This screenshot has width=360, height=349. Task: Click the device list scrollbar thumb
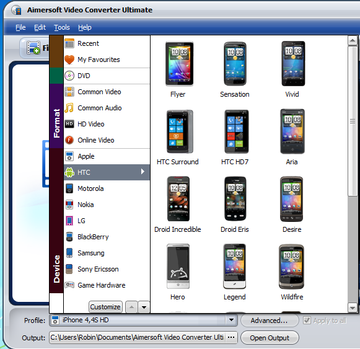coord(353,121)
